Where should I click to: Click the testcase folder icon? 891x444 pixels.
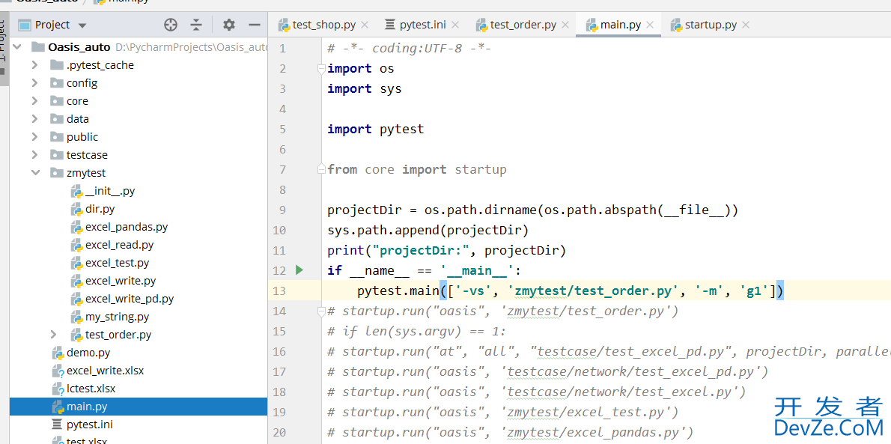[57, 155]
